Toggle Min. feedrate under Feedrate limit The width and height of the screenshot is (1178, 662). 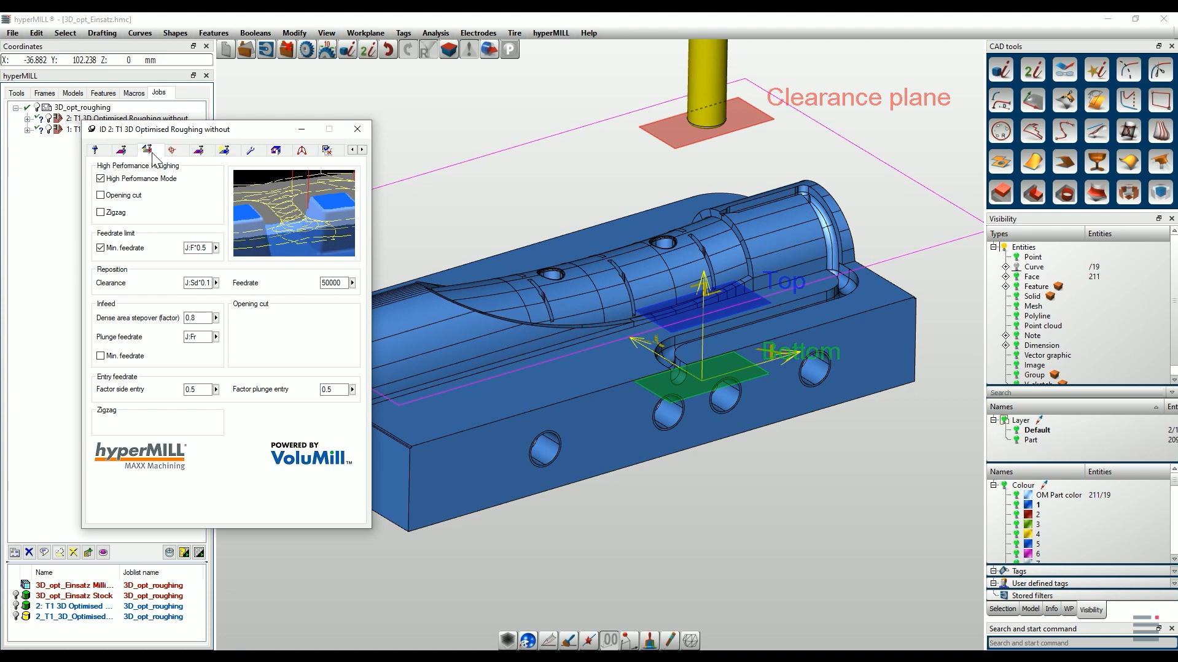point(101,248)
